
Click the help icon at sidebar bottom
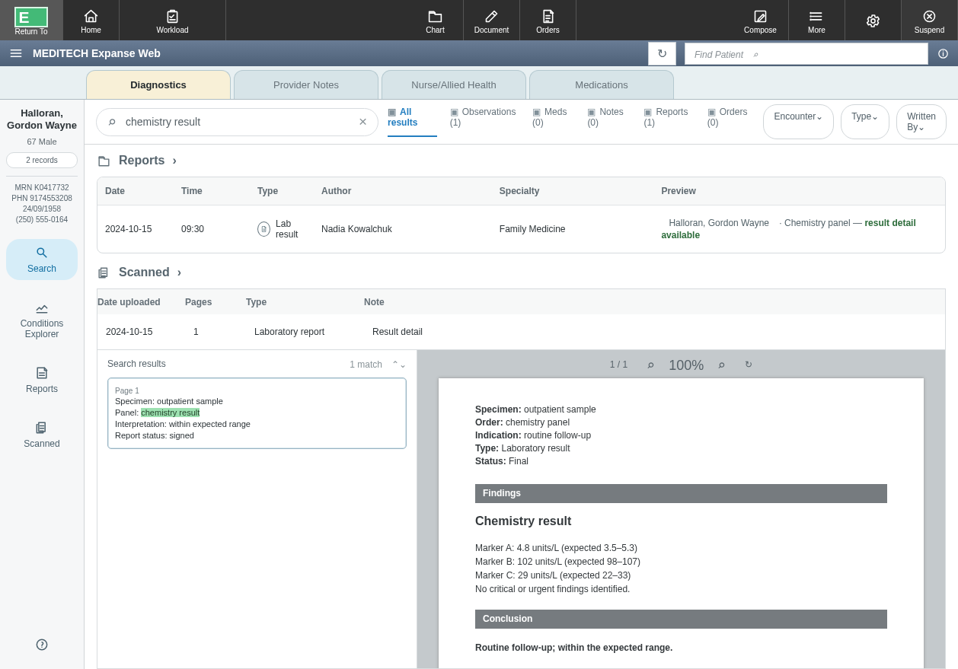click(x=42, y=645)
